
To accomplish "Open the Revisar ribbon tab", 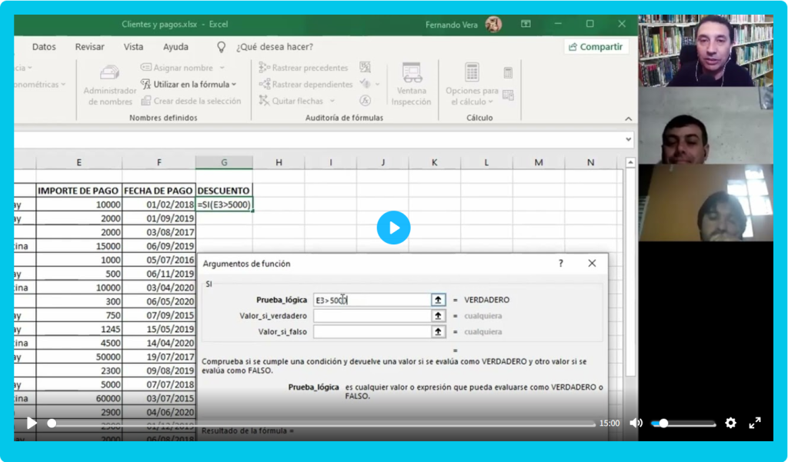I will point(89,47).
